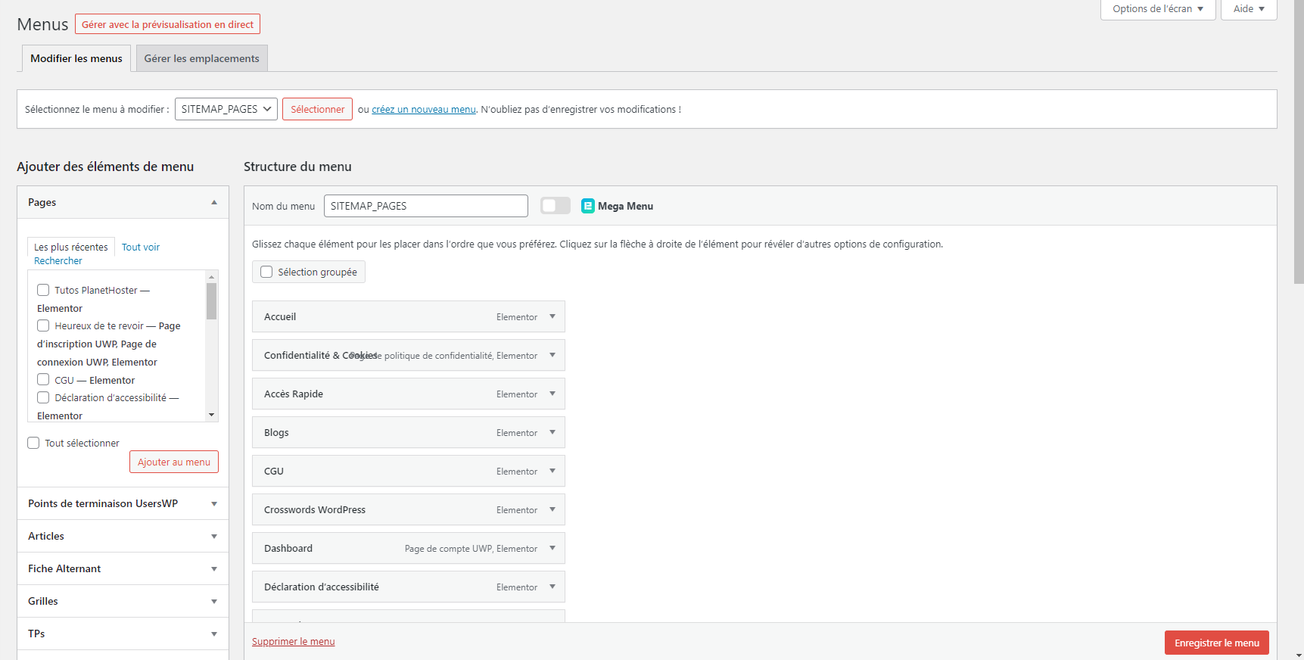Image resolution: width=1304 pixels, height=660 pixels.
Task: Click the 'Structure du menu' heading
Action: pos(297,167)
